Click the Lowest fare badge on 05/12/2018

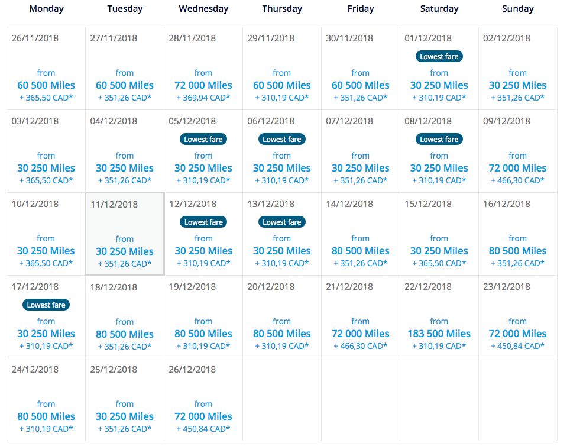click(203, 140)
